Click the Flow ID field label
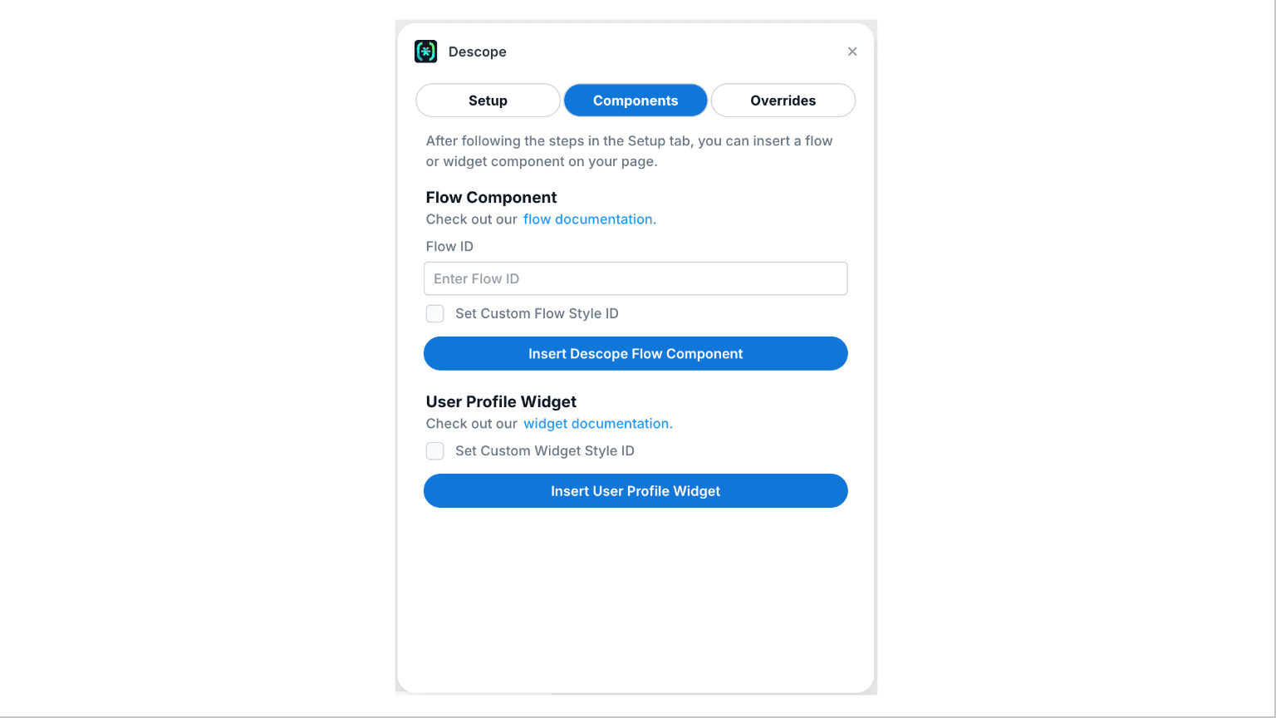The image size is (1276, 718). coord(449,246)
